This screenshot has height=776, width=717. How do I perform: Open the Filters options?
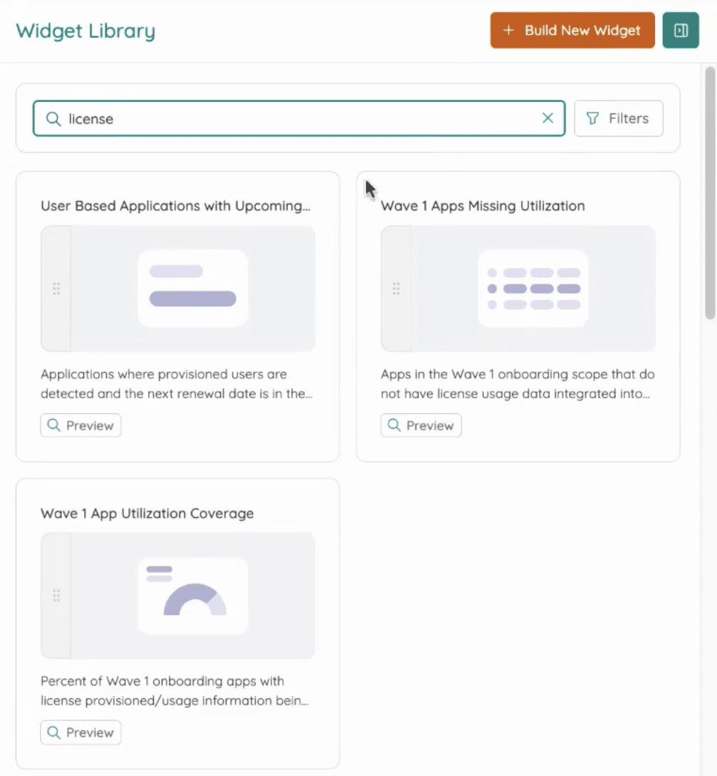pos(618,118)
